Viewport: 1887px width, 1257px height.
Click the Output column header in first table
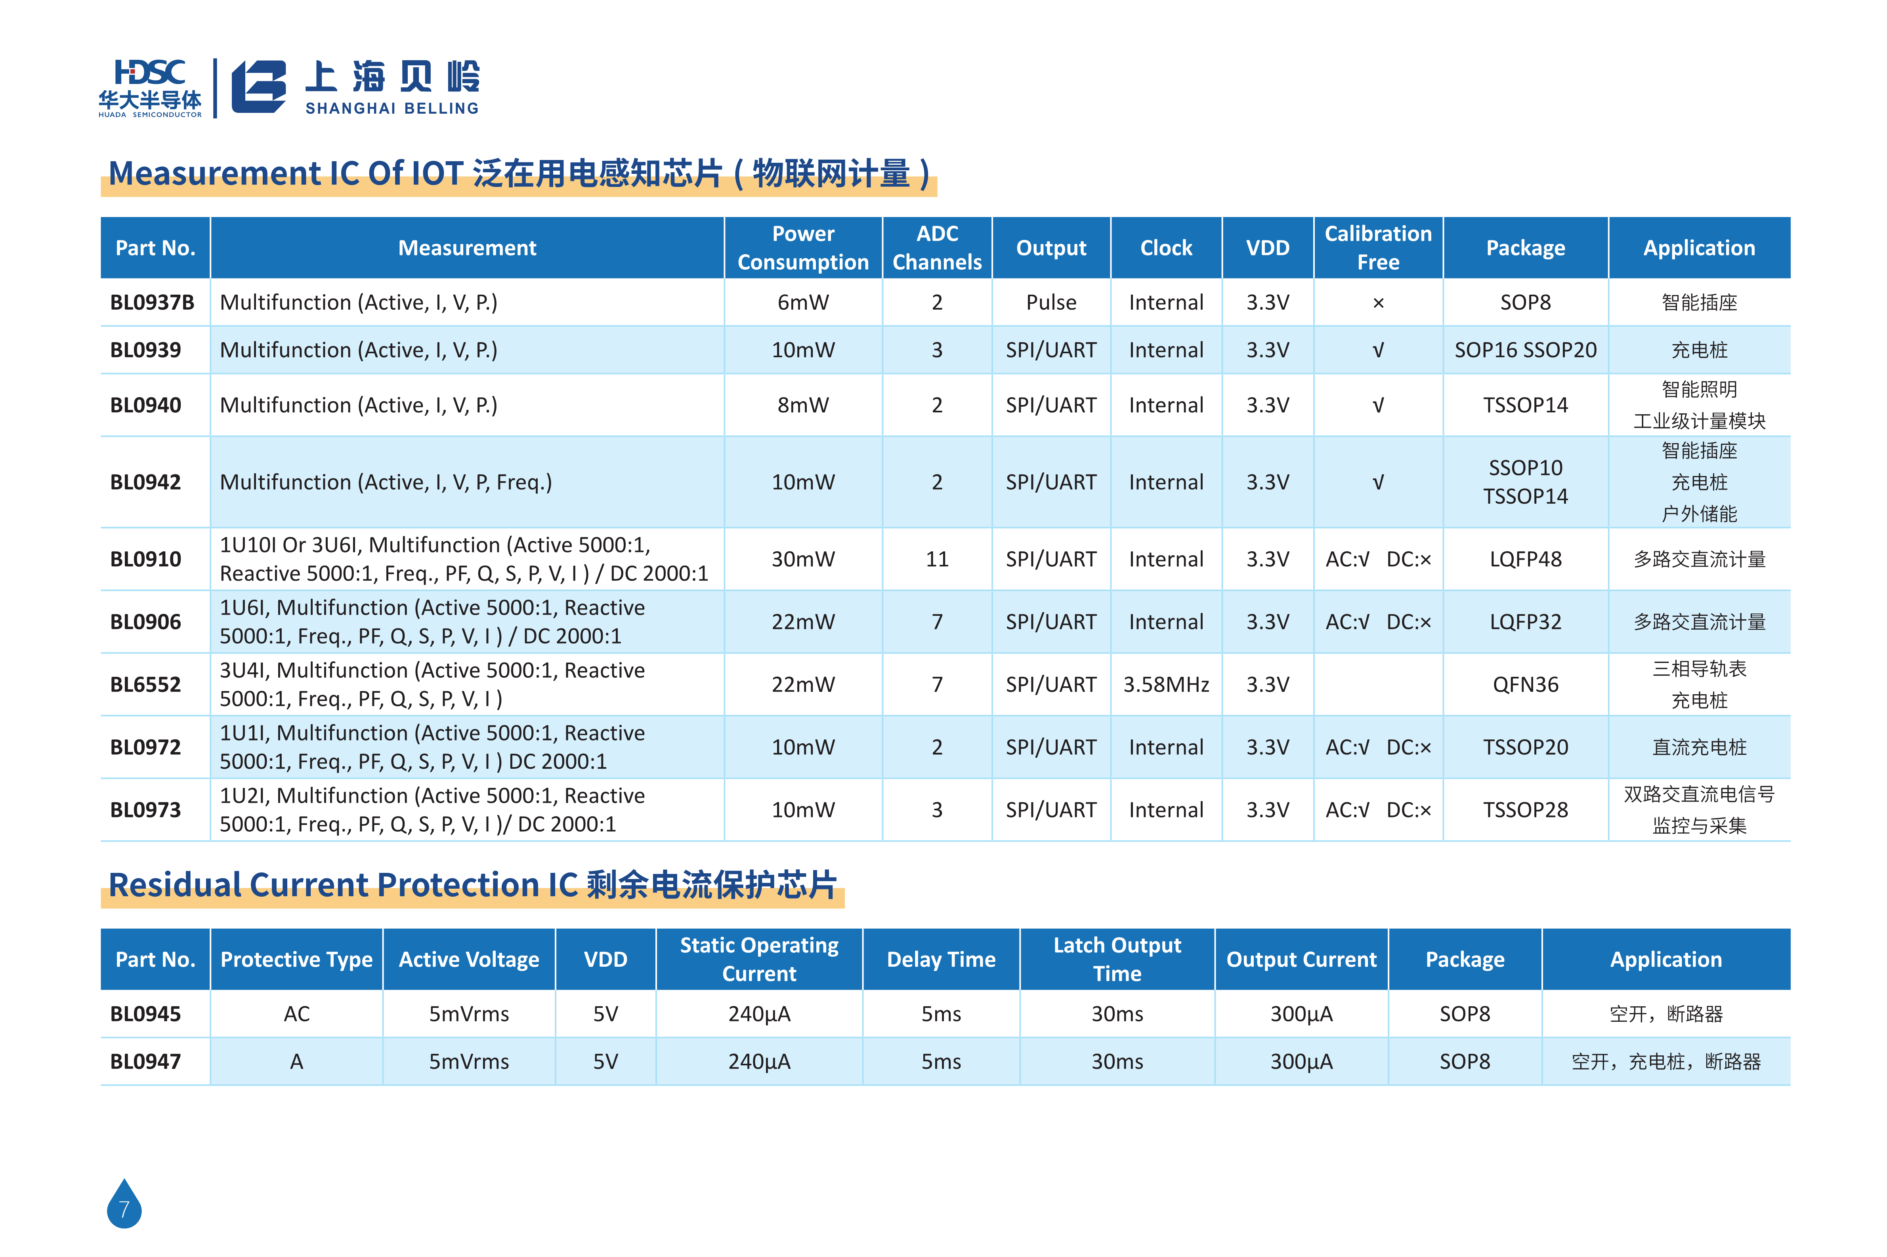coord(1050,248)
